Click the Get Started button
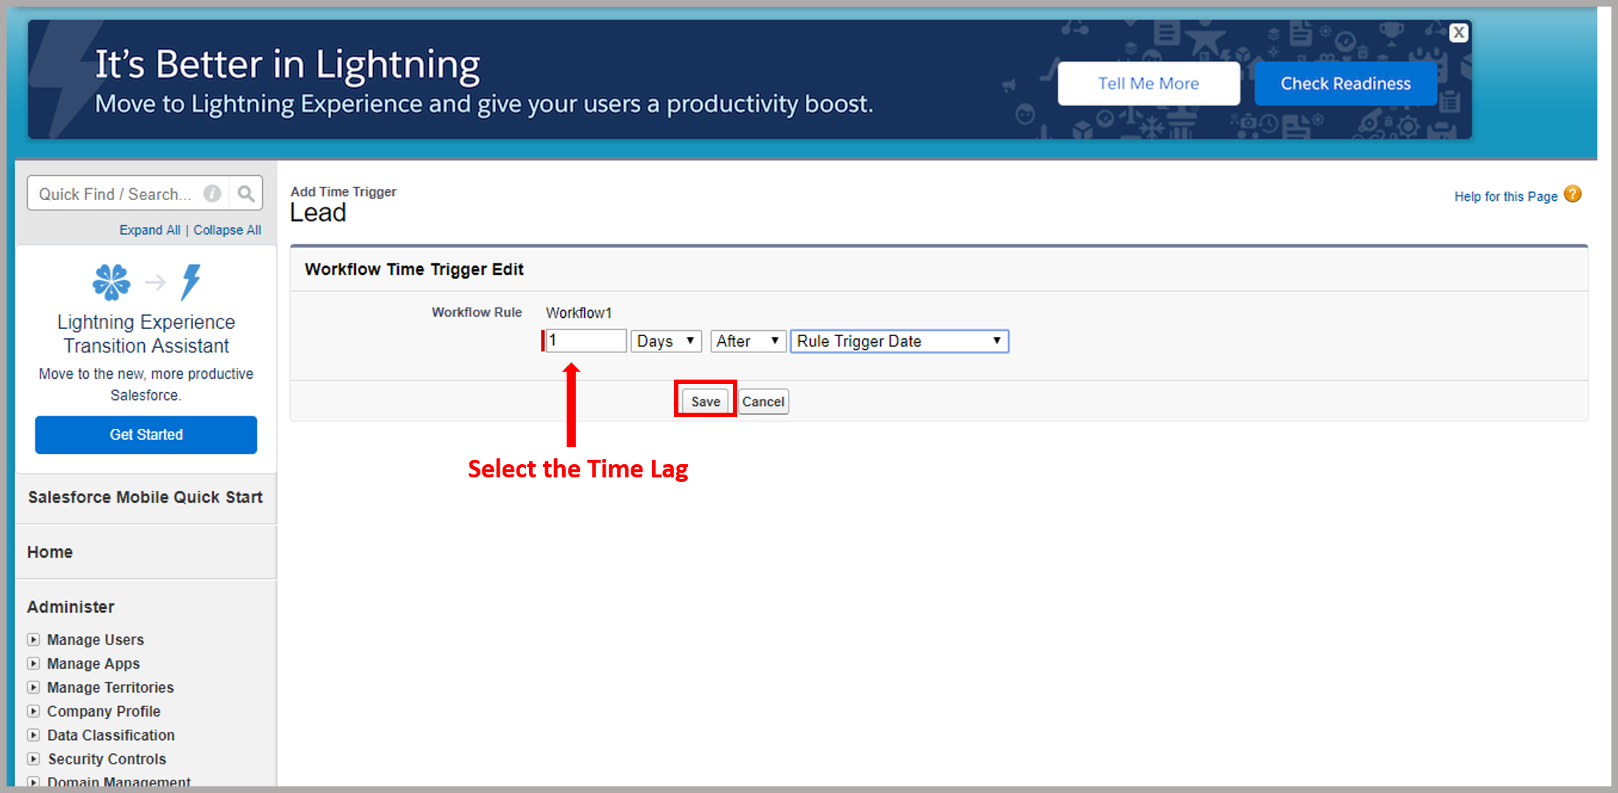This screenshot has height=793, width=1618. coord(146,435)
